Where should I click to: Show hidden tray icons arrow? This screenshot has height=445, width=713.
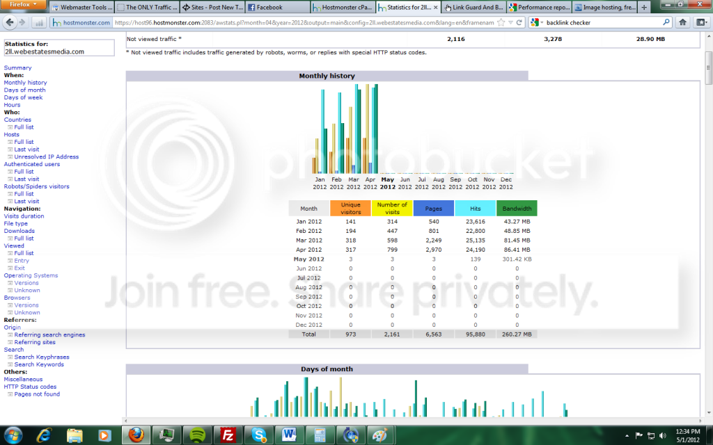(x=627, y=435)
